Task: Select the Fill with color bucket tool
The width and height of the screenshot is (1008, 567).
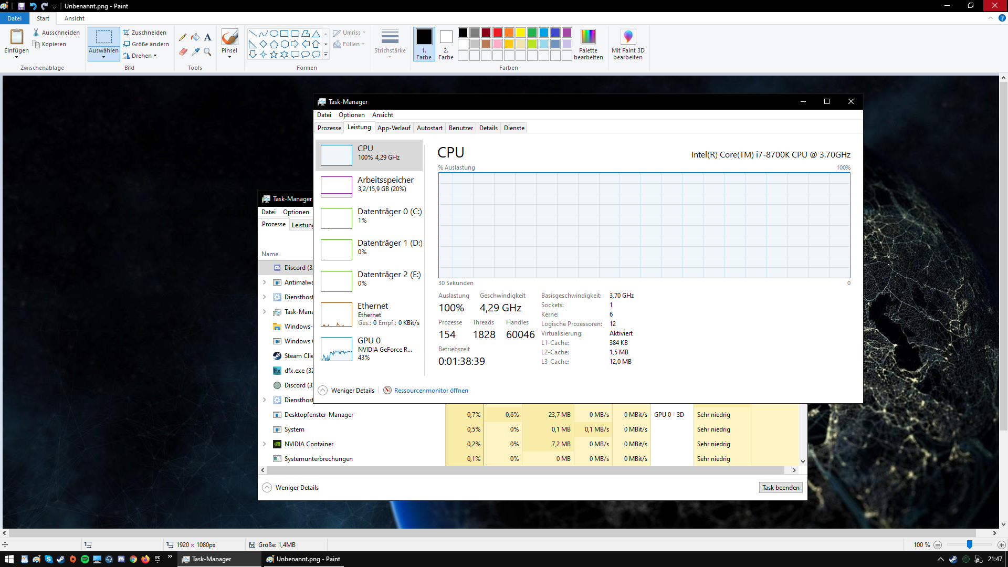Action: [195, 37]
